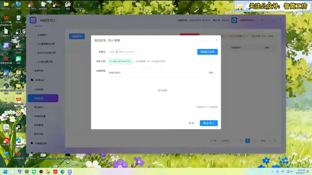
Task: Click the blue shield icon on taskbar
Action: [19, 172]
